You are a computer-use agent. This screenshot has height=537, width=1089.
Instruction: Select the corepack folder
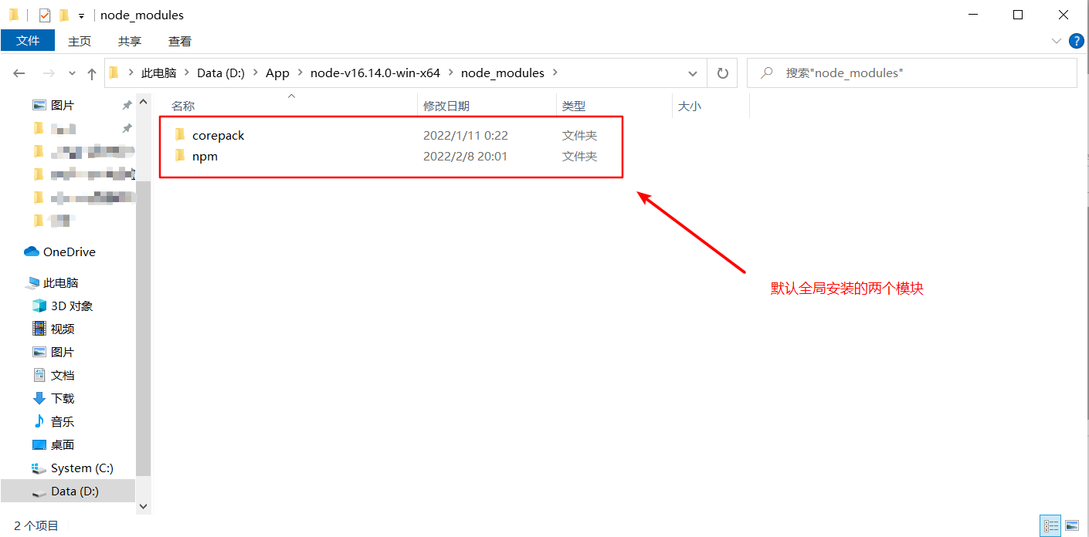coord(218,135)
